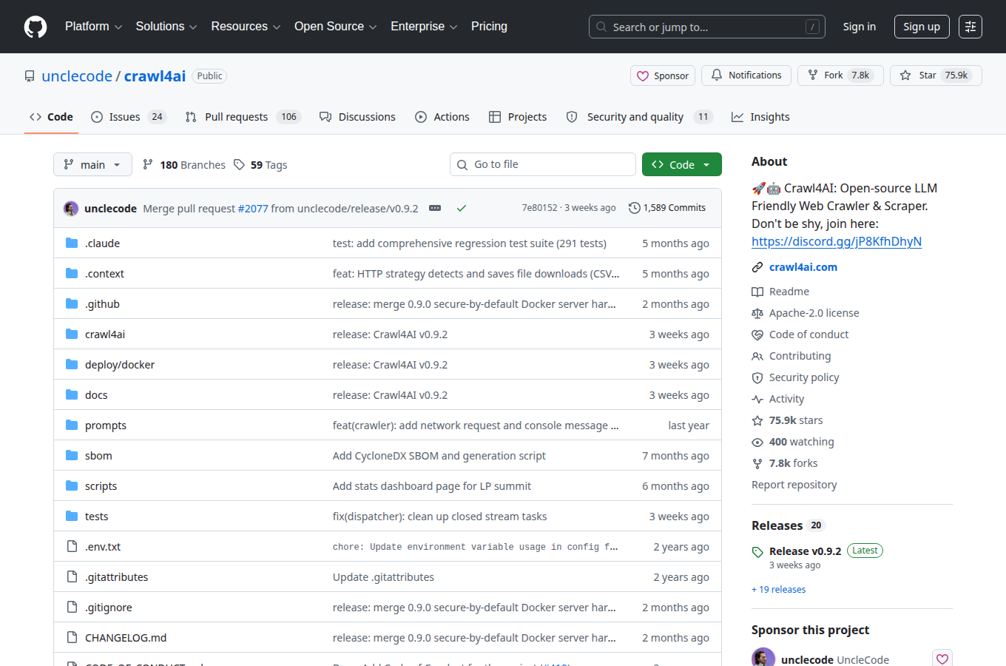Click the Readme book icon
The height and width of the screenshot is (666, 1006).
pyautogui.click(x=757, y=292)
